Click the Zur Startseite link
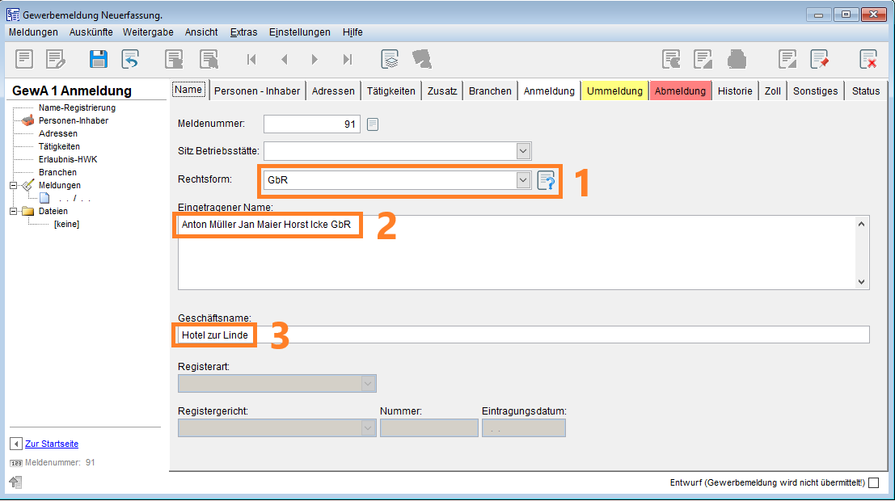Screen dimensions: 895x501 point(52,444)
